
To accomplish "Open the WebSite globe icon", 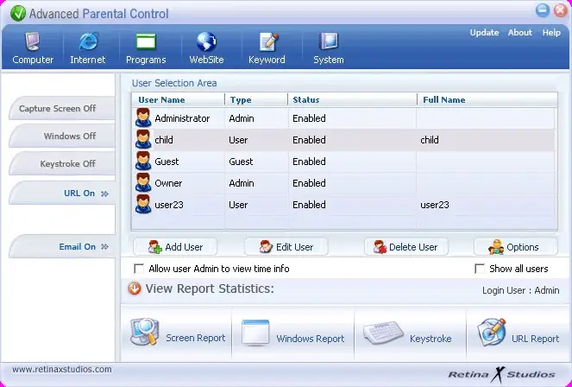I will coord(206,41).
